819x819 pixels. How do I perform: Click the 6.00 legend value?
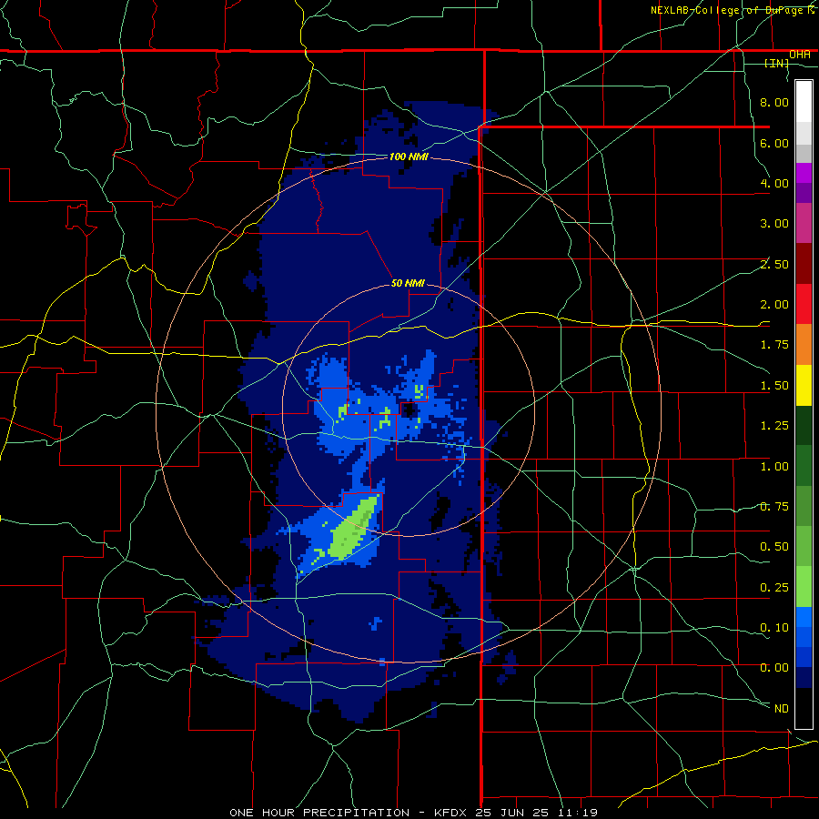774,143
